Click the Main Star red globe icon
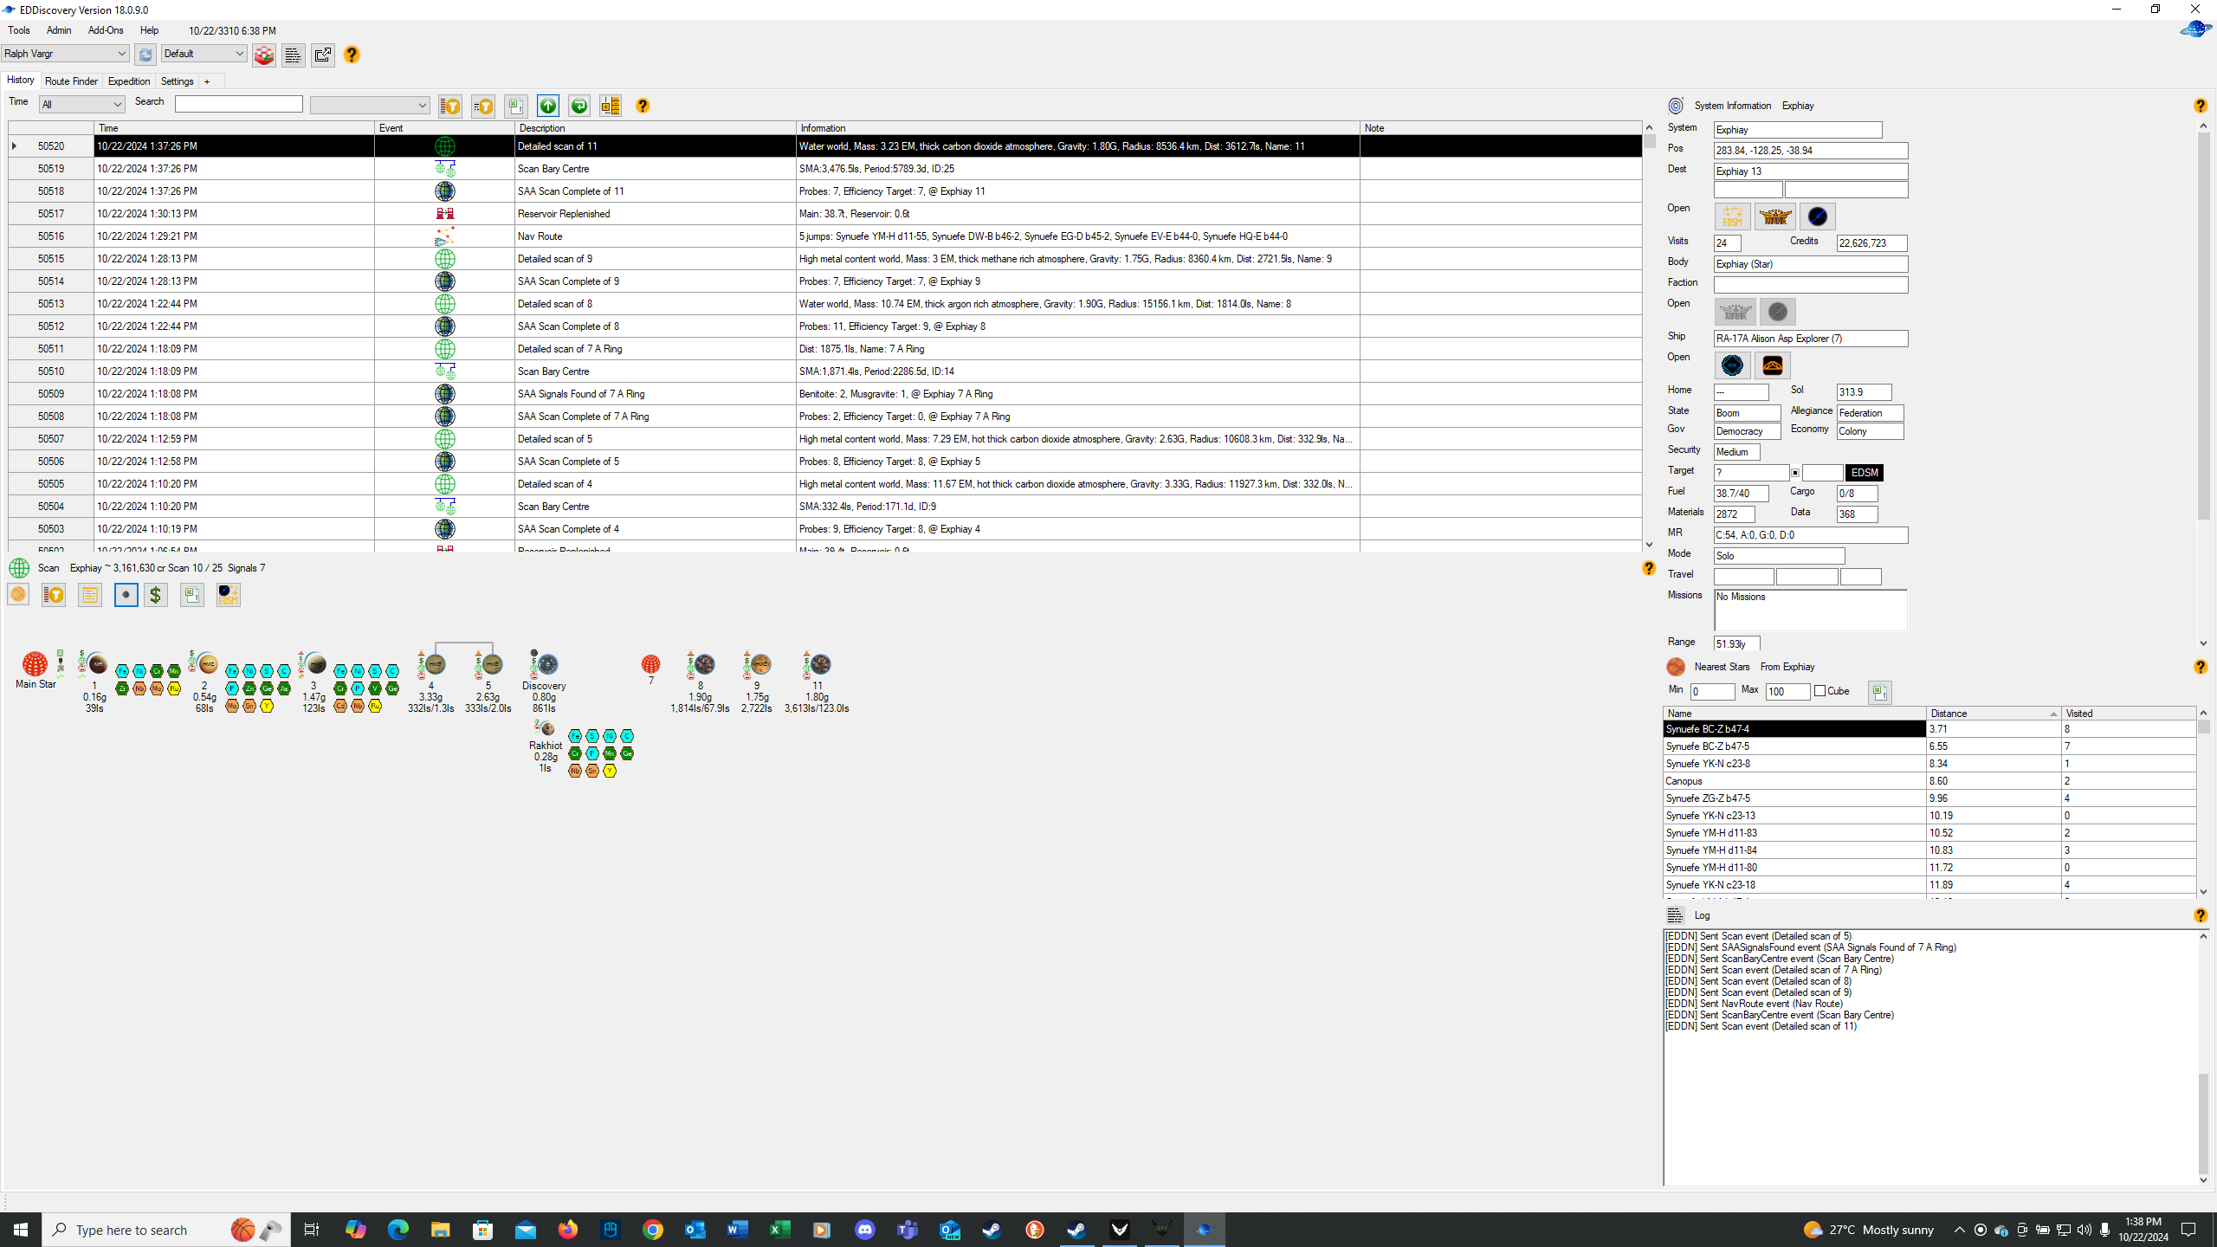This screenshot has width=2217, height=1247. pos(35,664)
